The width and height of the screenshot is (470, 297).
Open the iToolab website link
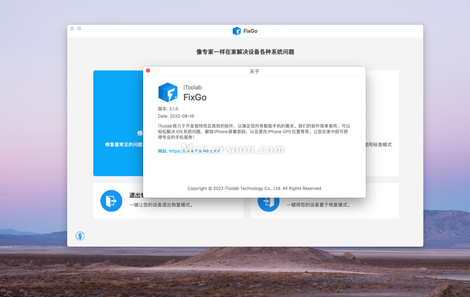(189, 151)
